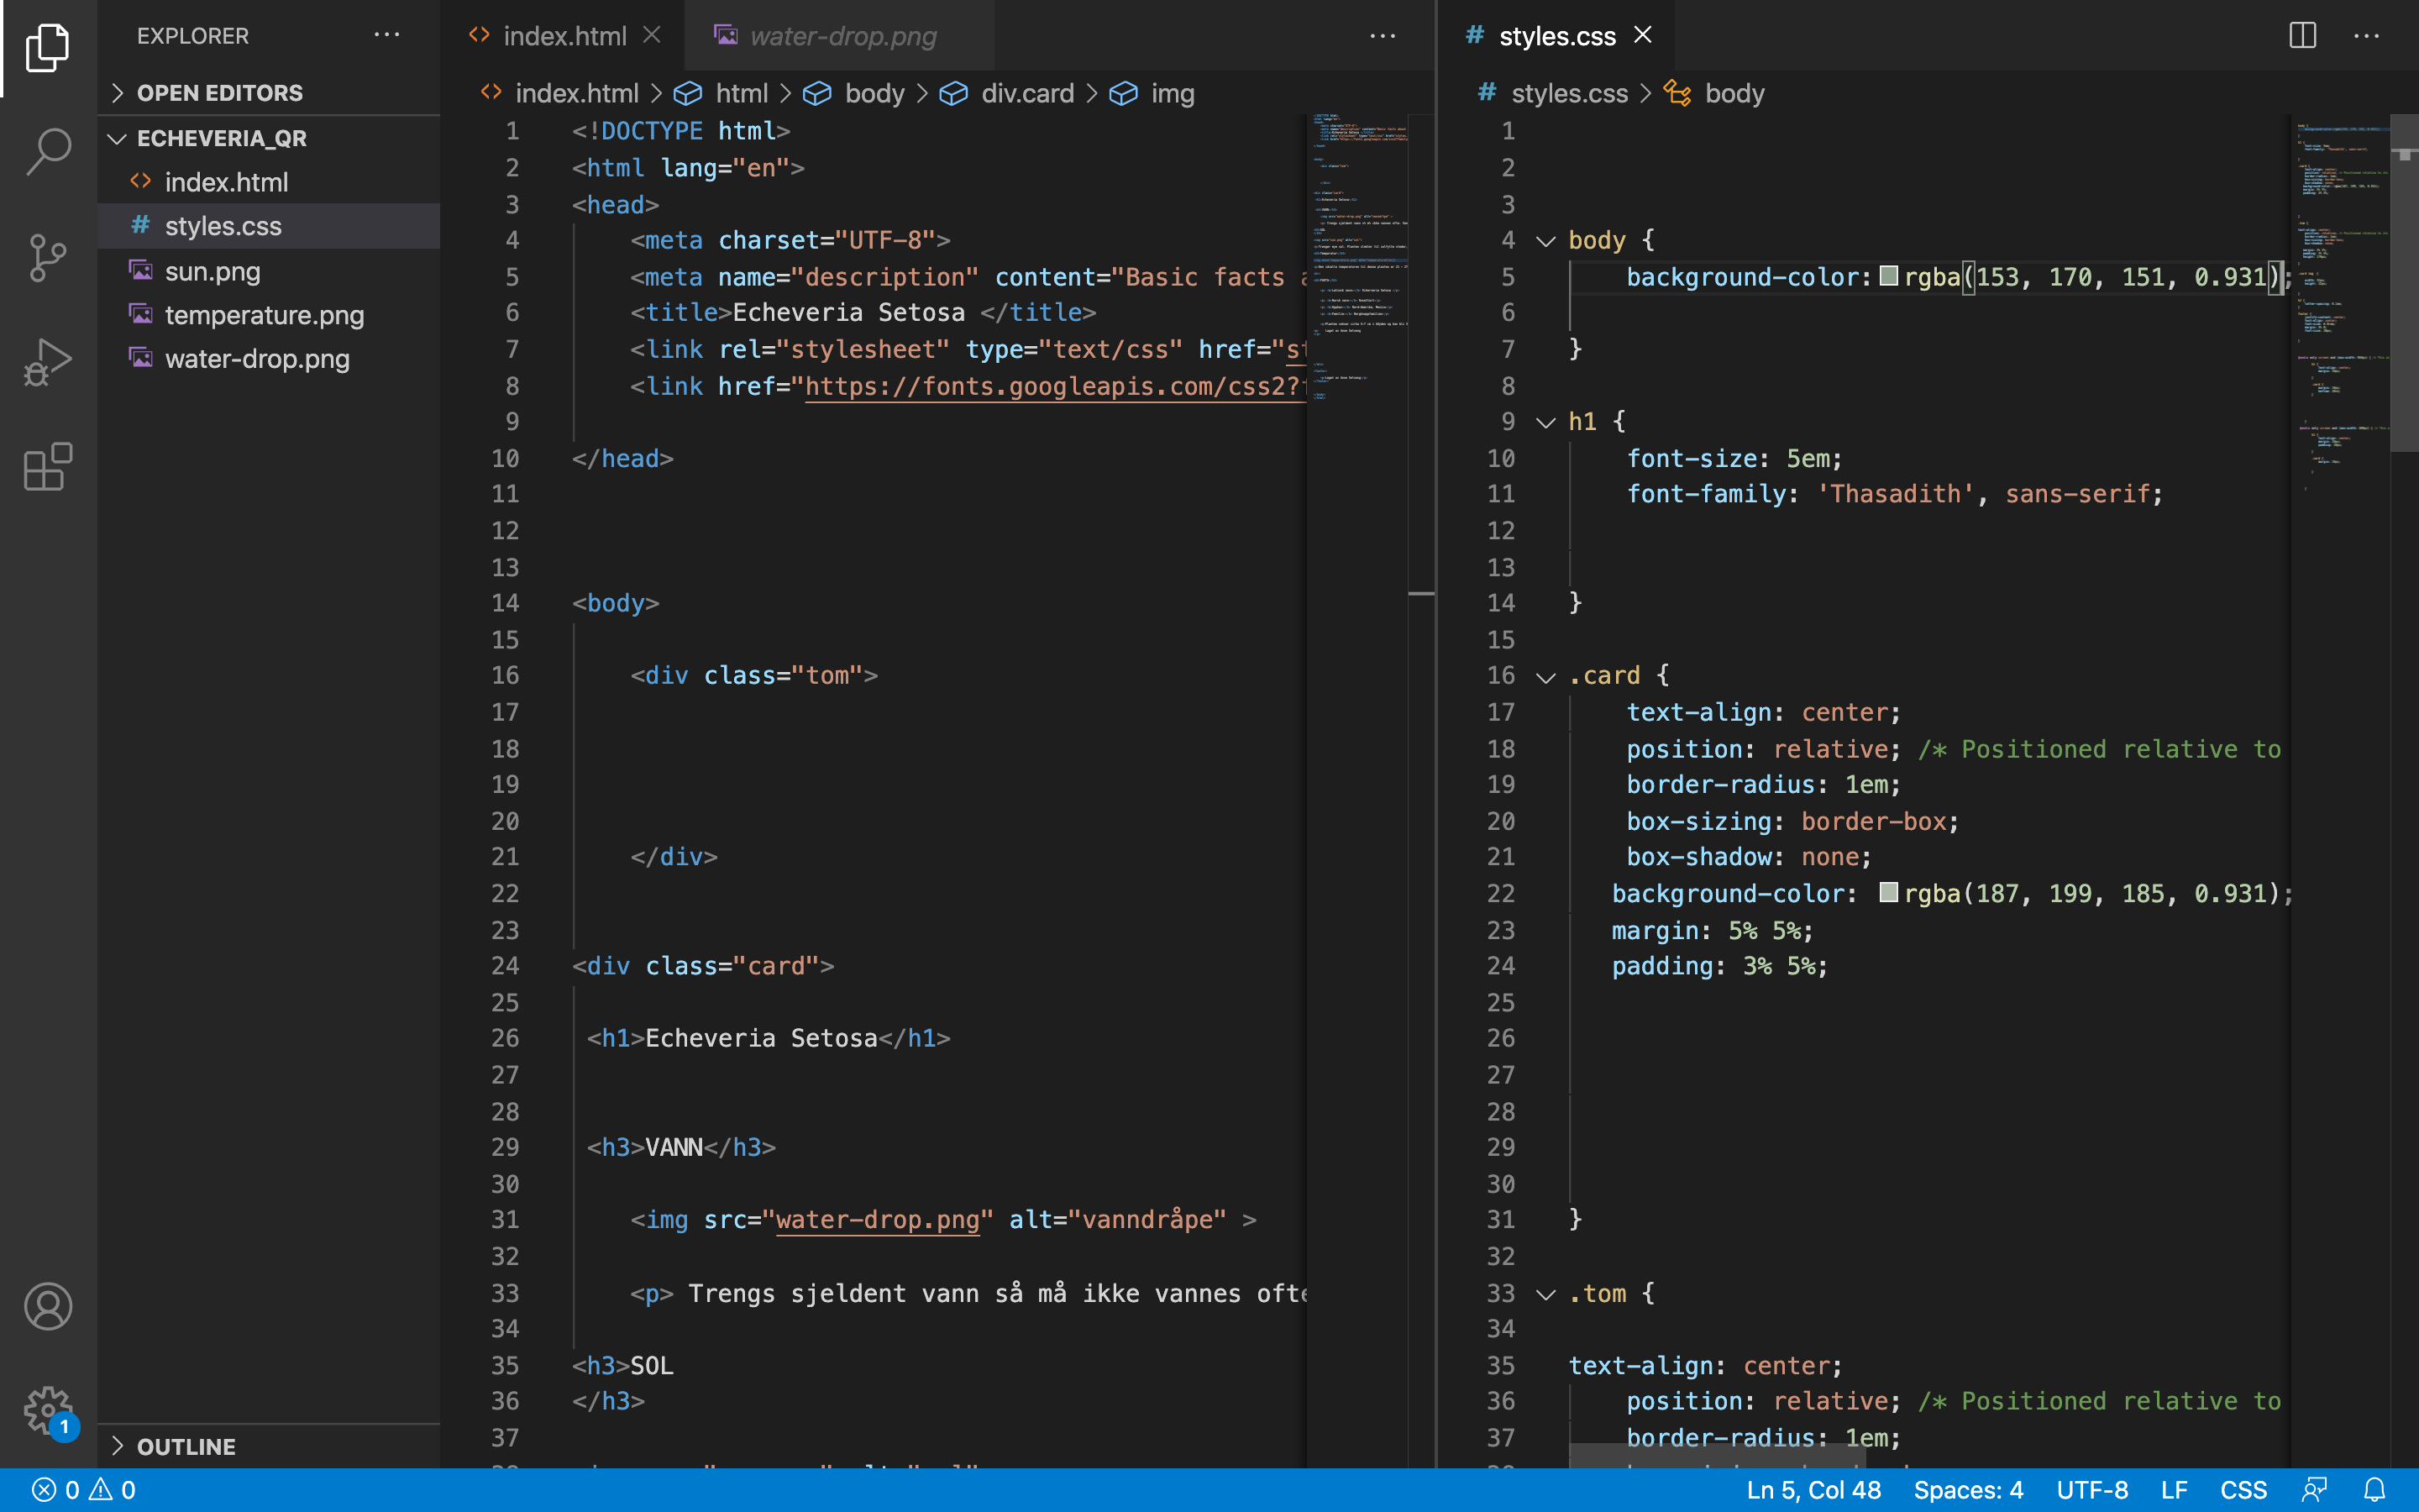
Task: Open temperature.png in the explorer
Action: click(264, 315)
